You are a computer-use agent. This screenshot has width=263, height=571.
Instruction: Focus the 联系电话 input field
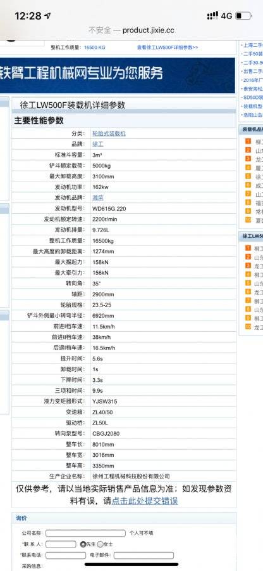(66, 556)
